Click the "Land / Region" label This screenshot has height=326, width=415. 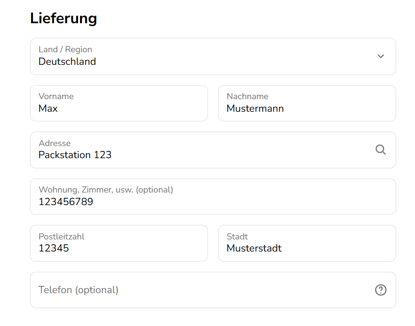65,49
